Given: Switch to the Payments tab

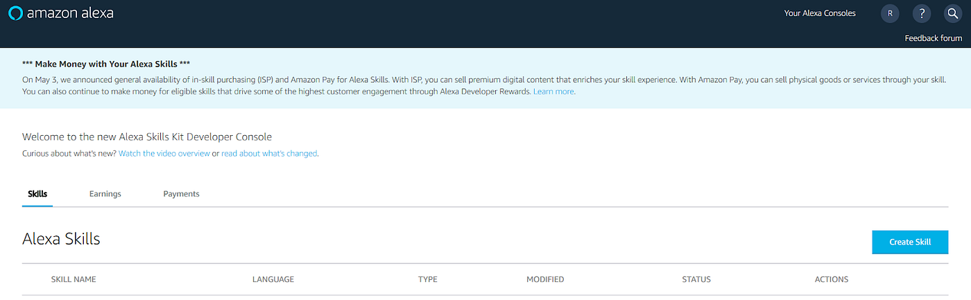Looking at the screenshot, I should pos(181,194).
